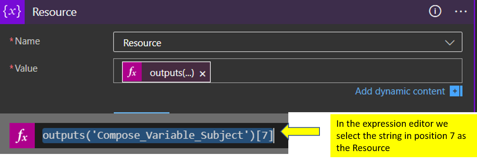Click the Resource title in the header
Image resolution: width=477 pixels, height=160 pixels.
click(x=54, y=12)
